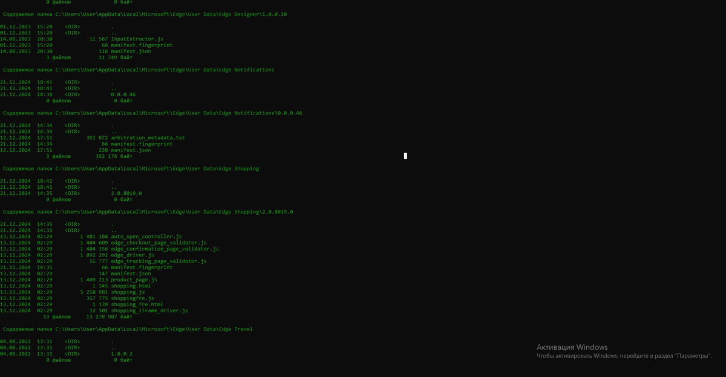Select the shopping_fre.html file name
Viewport: 726px width, 377px height.
coord(137,304)
